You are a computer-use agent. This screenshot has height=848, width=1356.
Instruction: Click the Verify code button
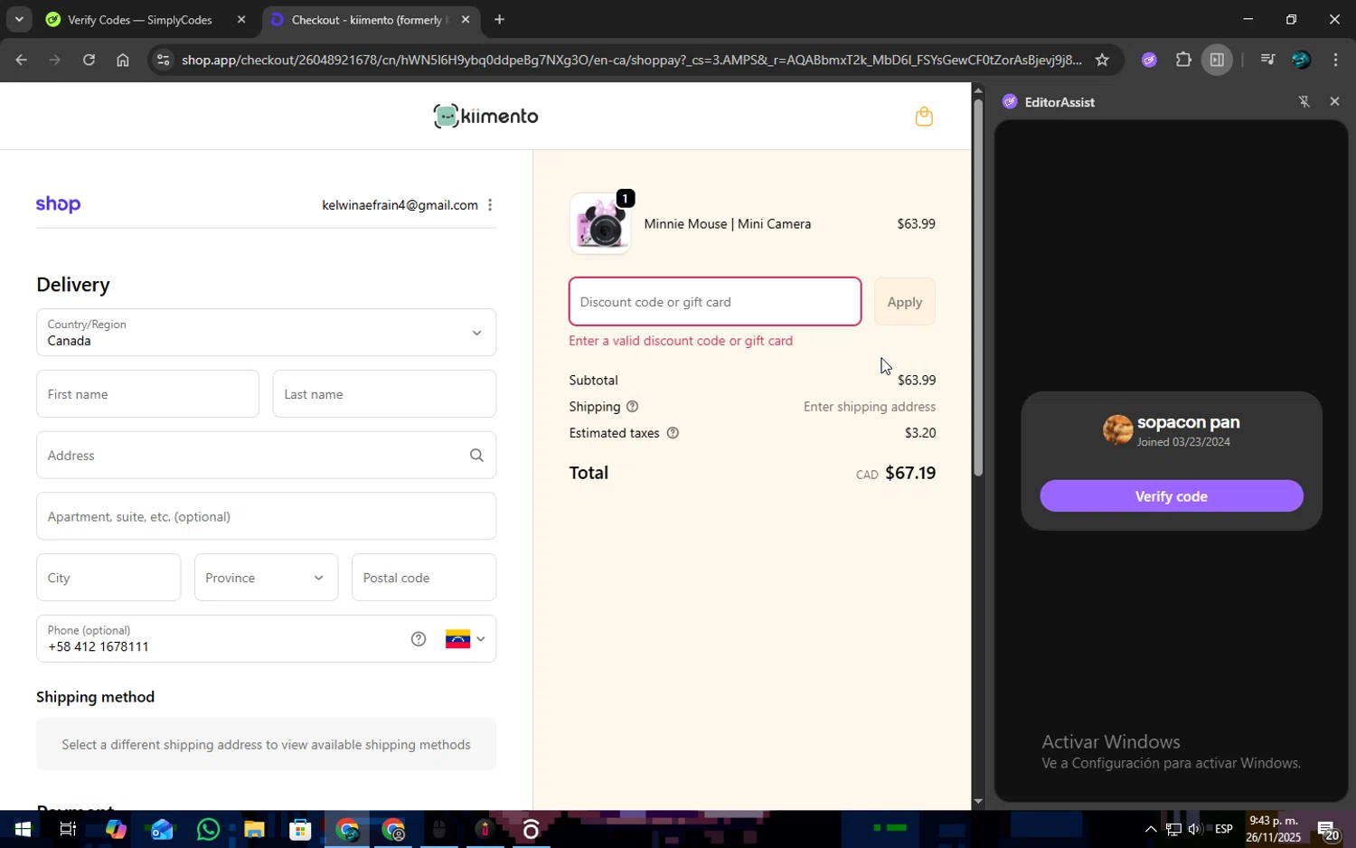point(1171,496)
